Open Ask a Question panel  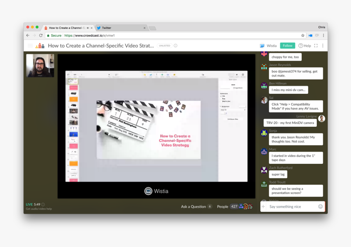(x=193, y=207)
